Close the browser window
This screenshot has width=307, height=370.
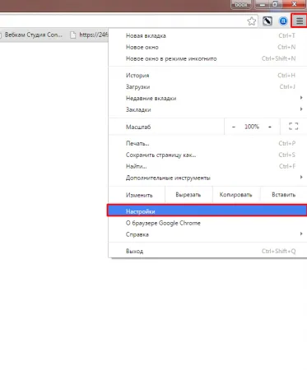(294, 4)
